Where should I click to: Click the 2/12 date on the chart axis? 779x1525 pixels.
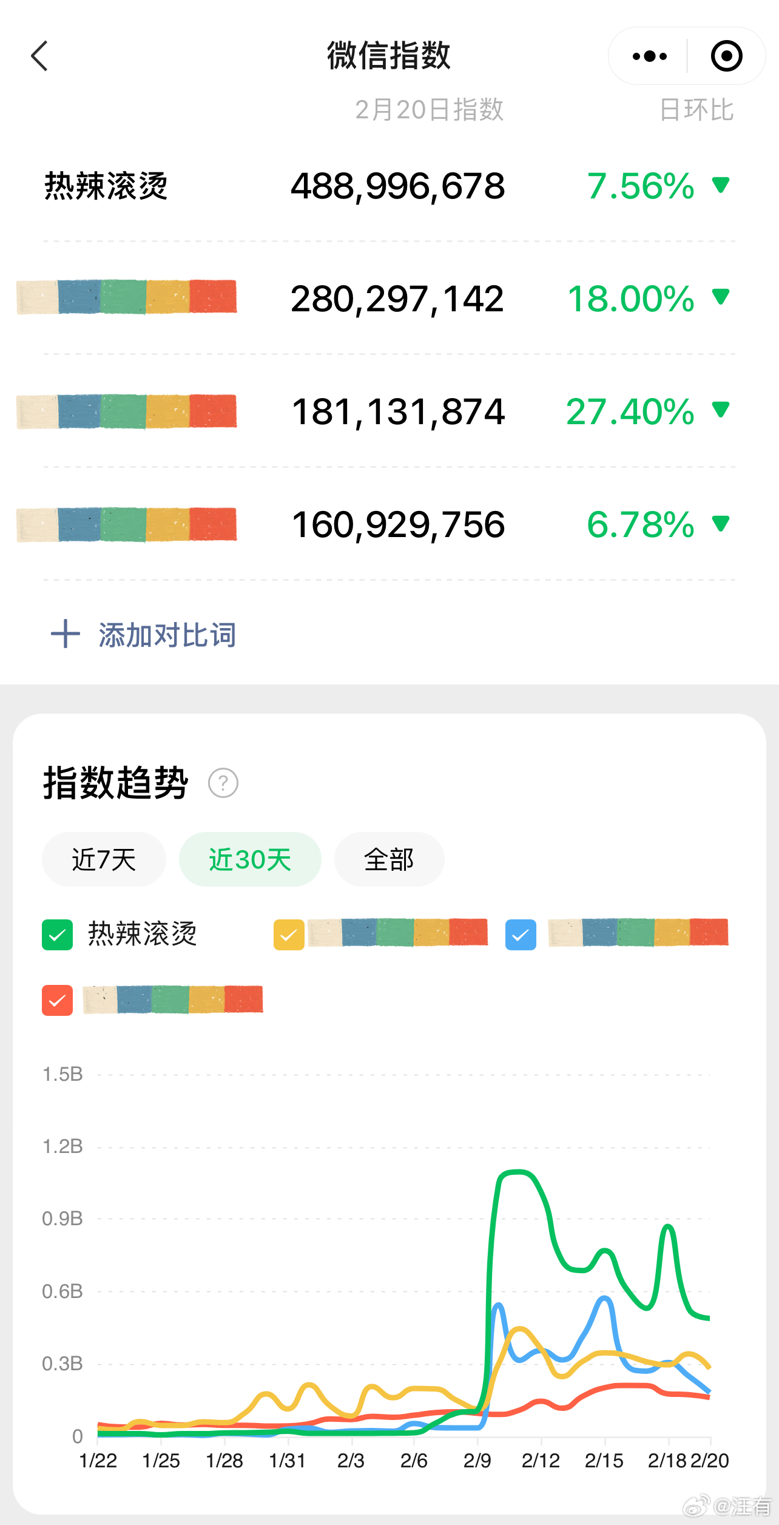click(541, 1461)
